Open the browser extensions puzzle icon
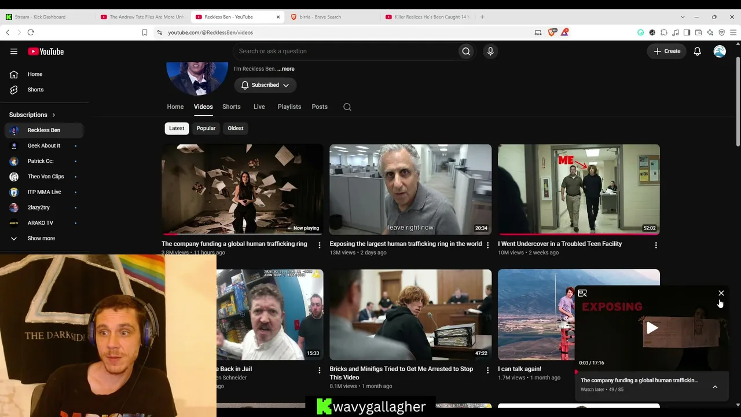This screenshot has height=417, width=741. pyautogui.click(x=664, y=32)
